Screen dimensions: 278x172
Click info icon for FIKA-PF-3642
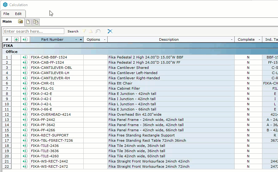tap(25, 125)
